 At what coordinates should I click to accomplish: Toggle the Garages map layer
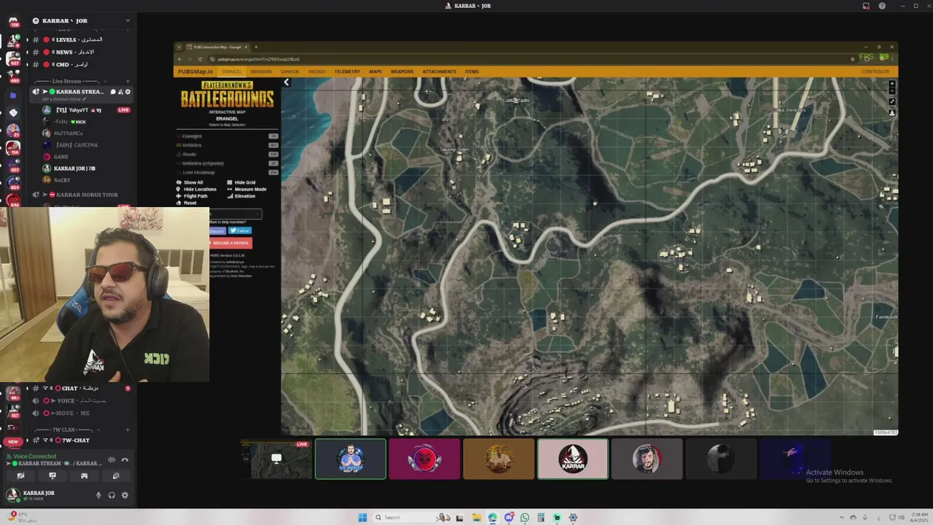pos(227,136)
